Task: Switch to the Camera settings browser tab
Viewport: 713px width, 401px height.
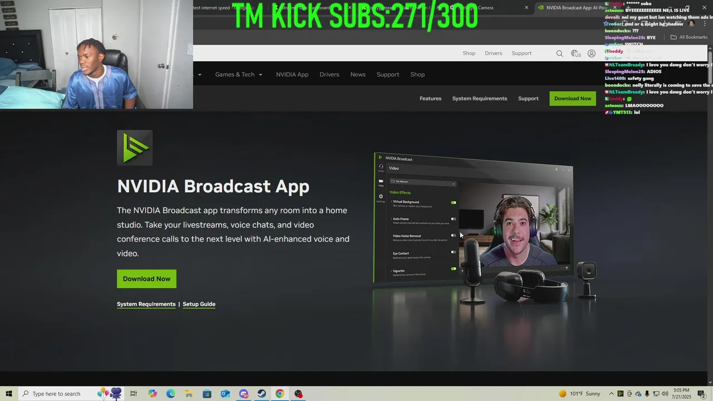Action: click(x=490, y=8)
